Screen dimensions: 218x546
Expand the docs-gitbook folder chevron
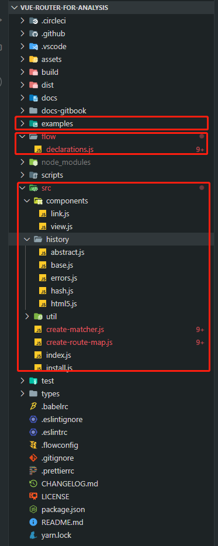coord(22,110)
